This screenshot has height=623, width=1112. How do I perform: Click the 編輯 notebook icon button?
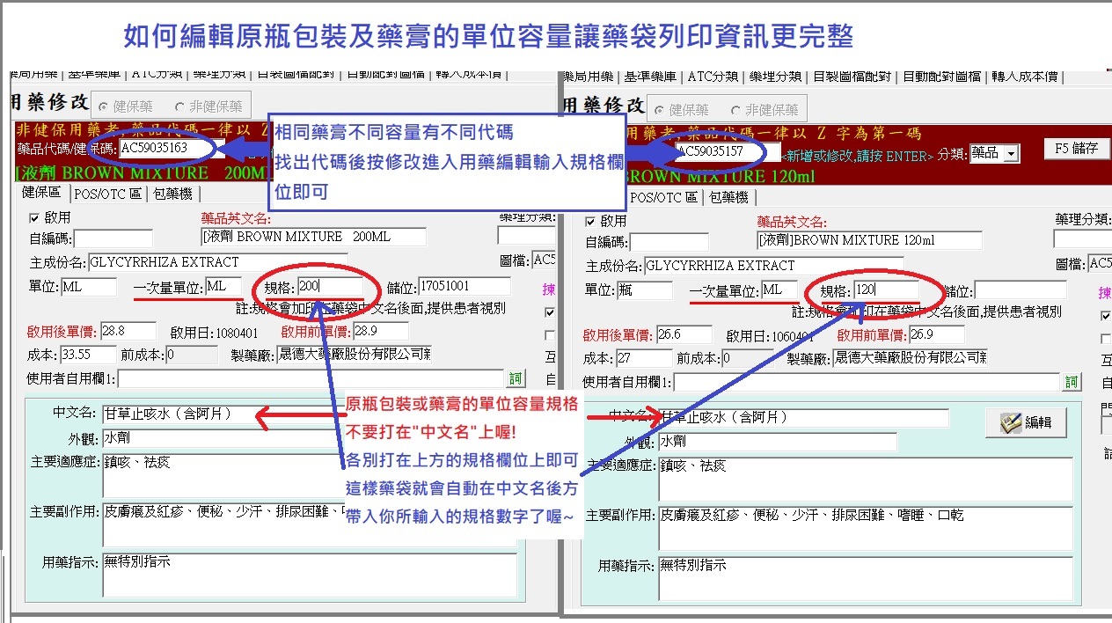pyautogui.click(x=1026, y=422)
